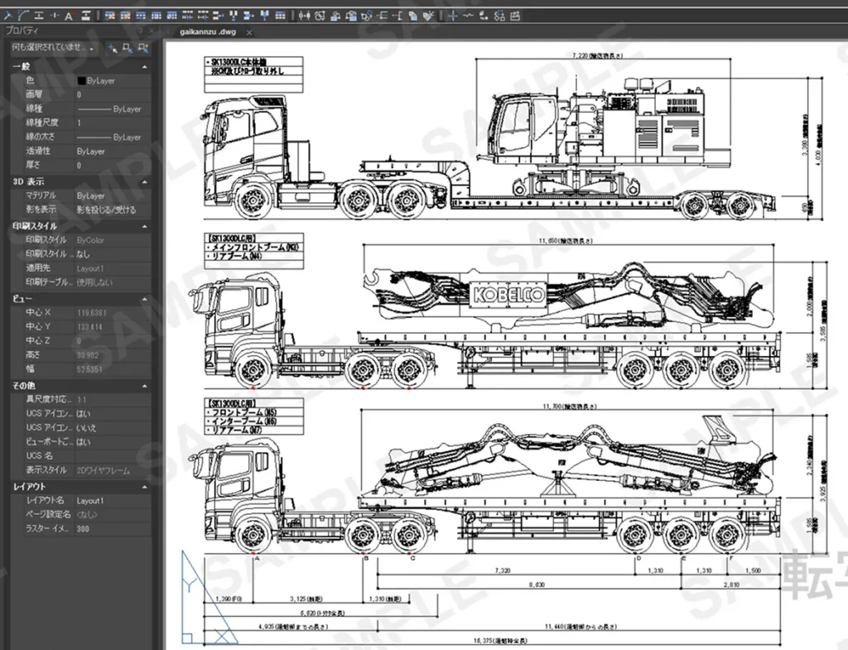
Task: Collapse the その他 section
Action: coord(144,386)
